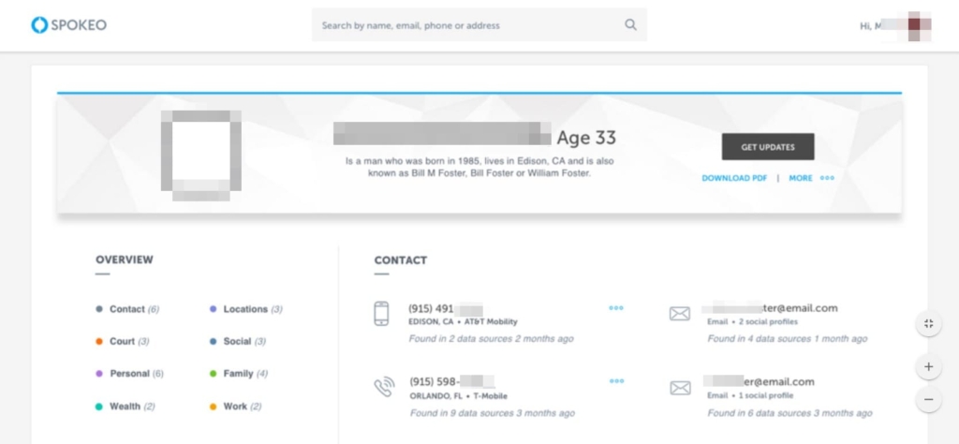This screenshot has width=959, height=444.
Task: Click the DOWNLOAD PDF link
Action: click(734, 178)
